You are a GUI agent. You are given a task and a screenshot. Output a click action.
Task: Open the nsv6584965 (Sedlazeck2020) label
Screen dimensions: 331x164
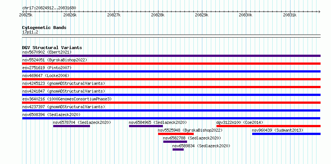158,122
